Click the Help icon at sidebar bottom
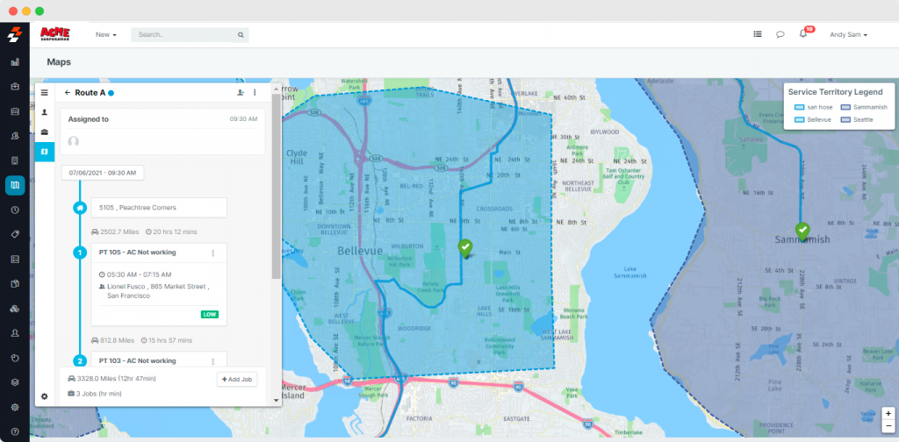The height and width of the screenshot is (442, 899). pos(15,431)
